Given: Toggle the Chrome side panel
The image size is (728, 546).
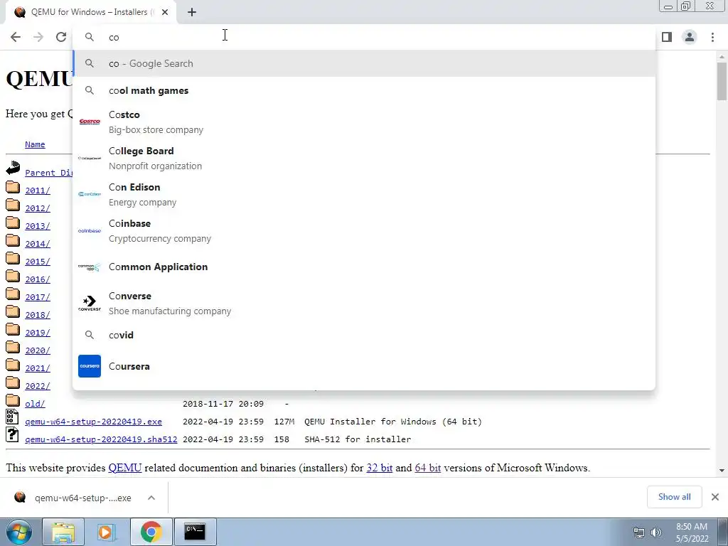Looking at the screenshot, I should click(667, 37).
